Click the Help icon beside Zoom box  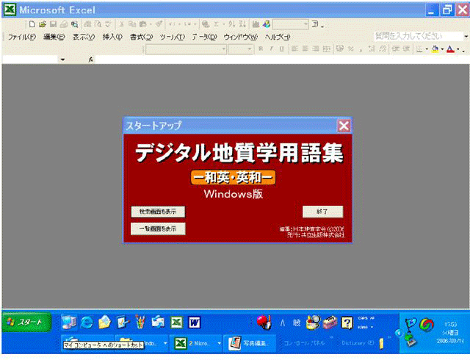(315, 24)
